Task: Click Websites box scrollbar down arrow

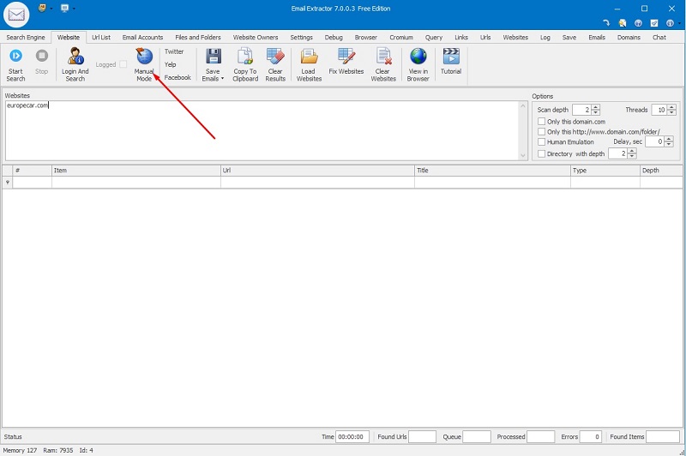Action: [x=523, y=155]
